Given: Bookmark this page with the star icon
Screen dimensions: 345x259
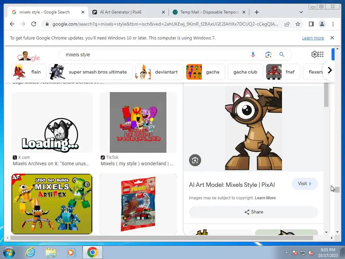Looking at the screenshot, I should (298, 24).
